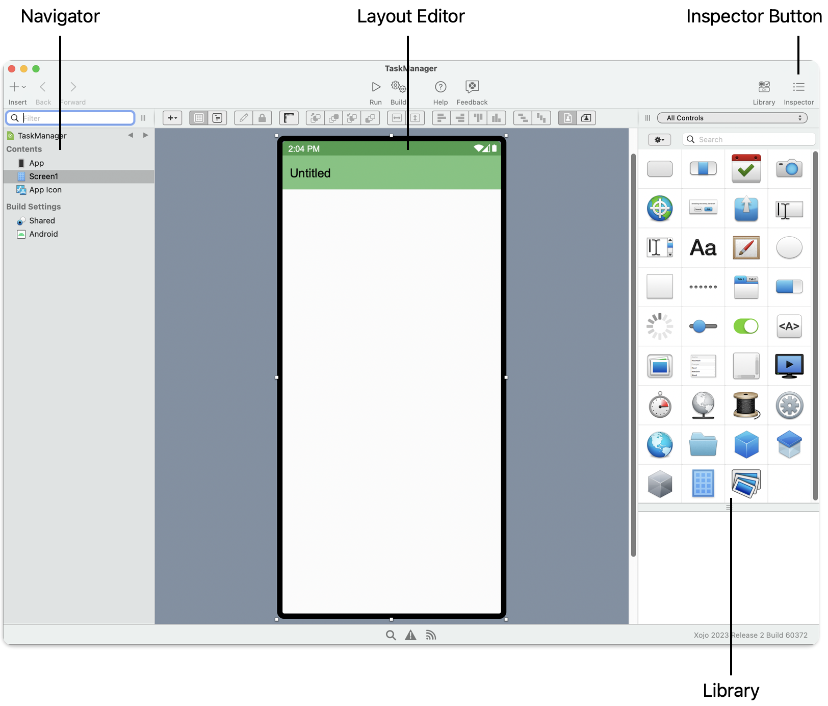Open the Insert dropdown menu
Viewport: 828px width, 706px height.
17,87
